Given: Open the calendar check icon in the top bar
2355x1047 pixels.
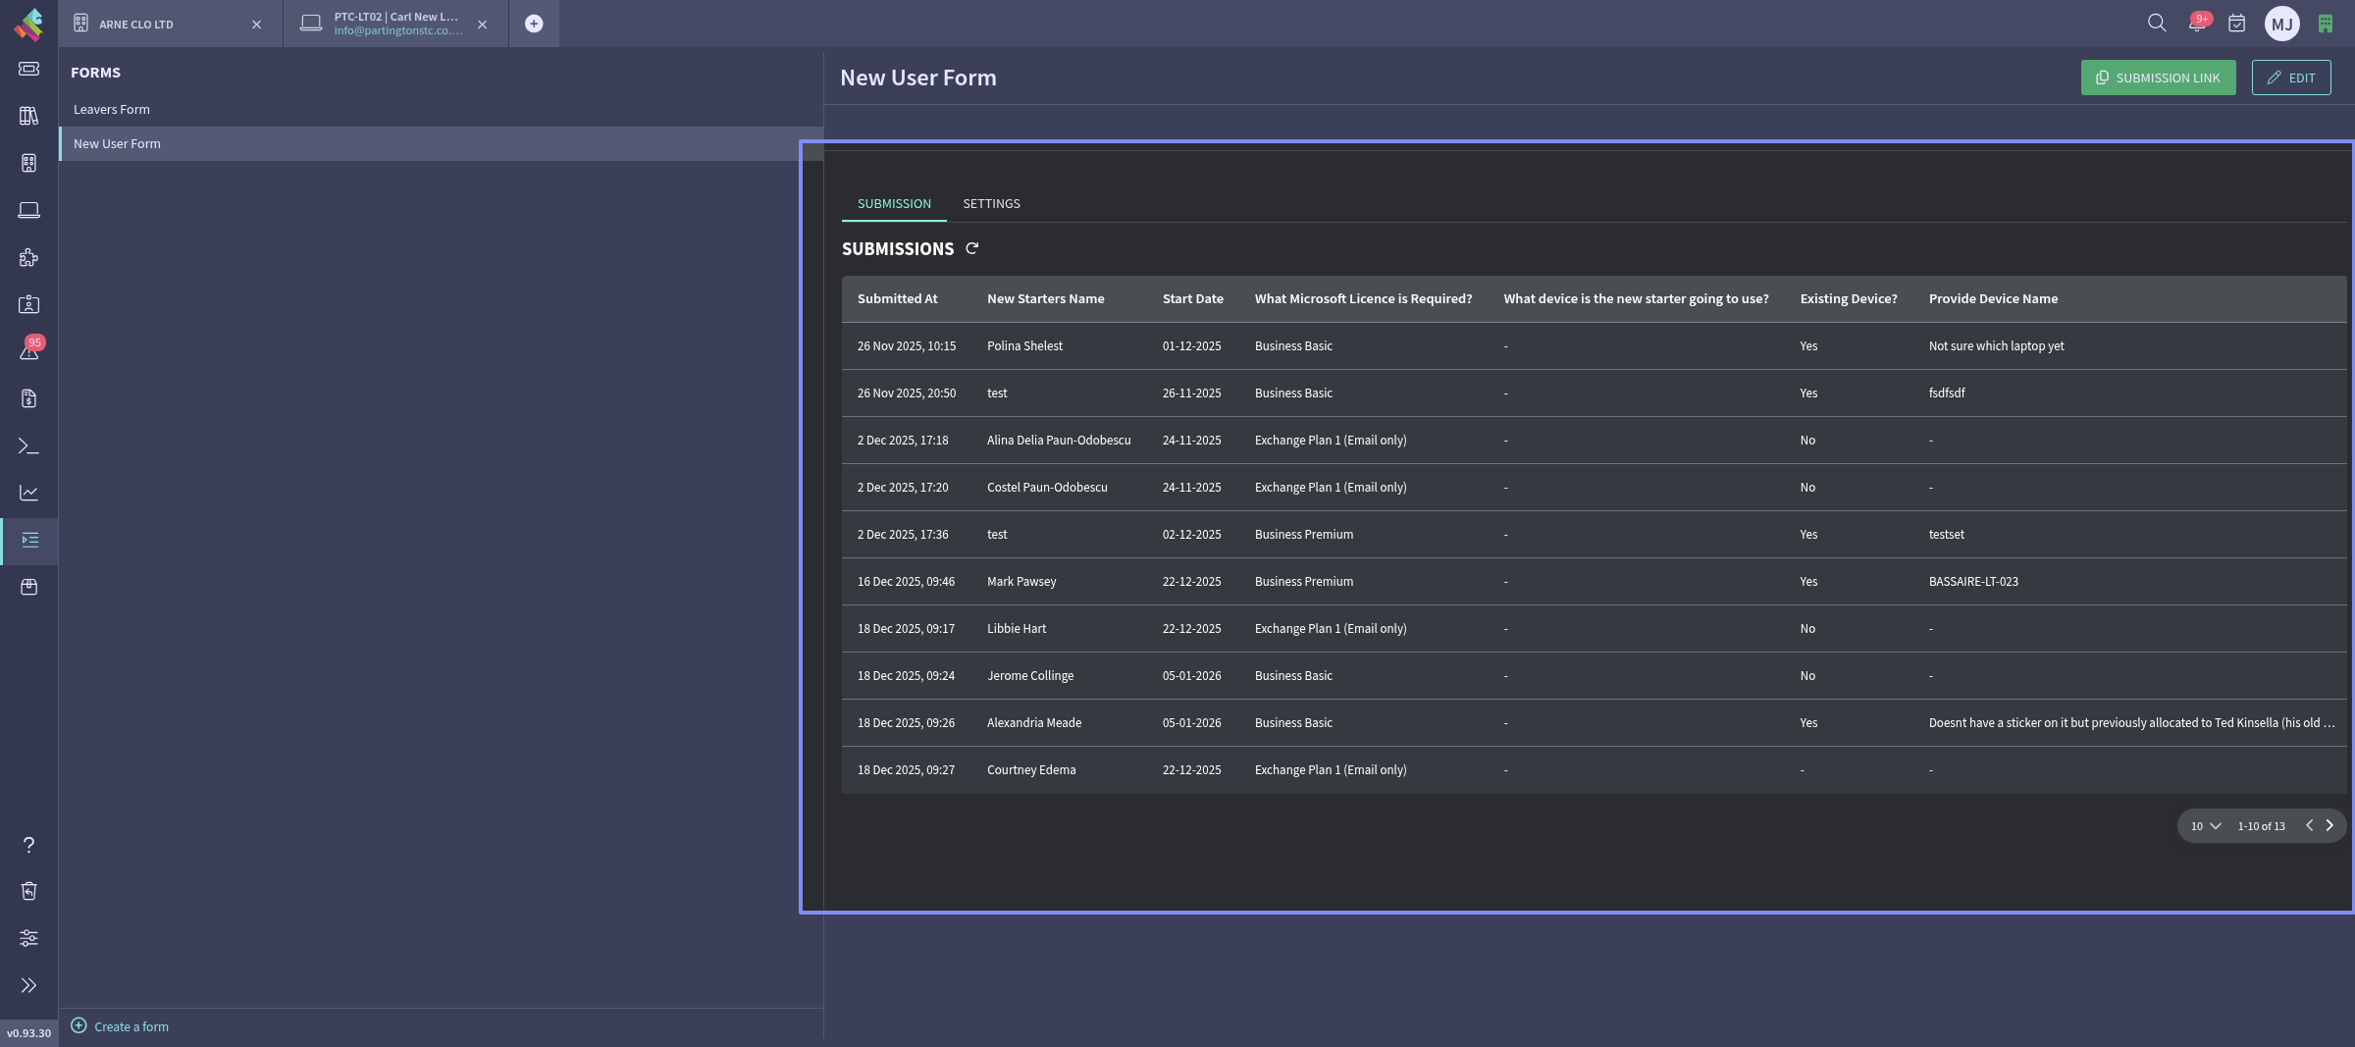Looking at the screenshot, I should 2236,24.
